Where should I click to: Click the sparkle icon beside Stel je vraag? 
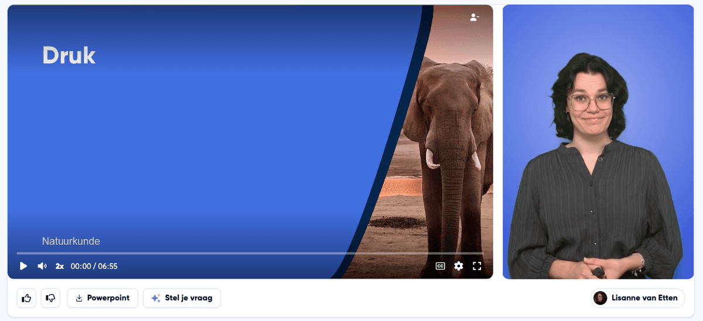tap(156, 298)
